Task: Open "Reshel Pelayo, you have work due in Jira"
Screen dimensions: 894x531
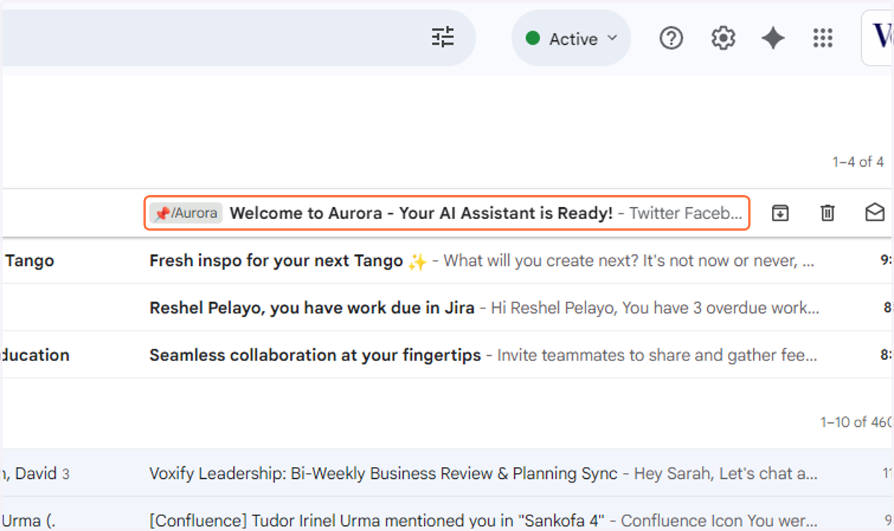Action: [x=447, y=308]
